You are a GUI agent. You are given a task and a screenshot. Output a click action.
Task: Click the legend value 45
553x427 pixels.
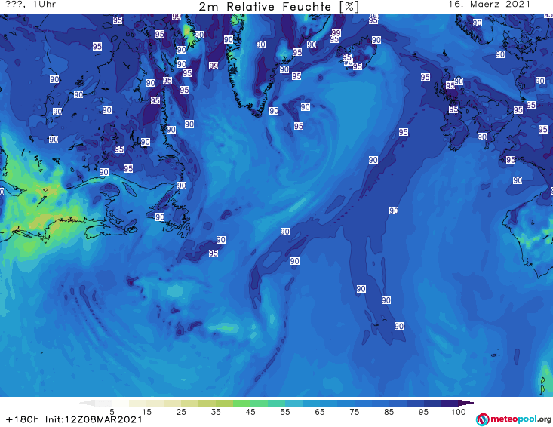point(250,412)
